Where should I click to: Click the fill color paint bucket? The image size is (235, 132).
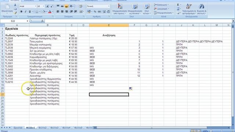[x=44, y=11]
